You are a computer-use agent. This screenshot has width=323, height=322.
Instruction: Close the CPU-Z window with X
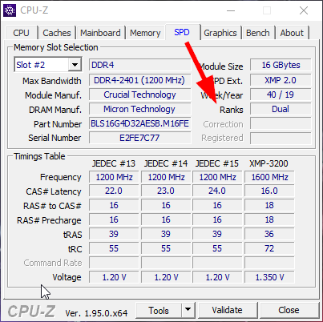click(x=304, y=10)
